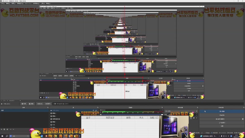Pop out the 来源 dock panel
This screenshot has width=245, height=138.
[x=98, y=108]
